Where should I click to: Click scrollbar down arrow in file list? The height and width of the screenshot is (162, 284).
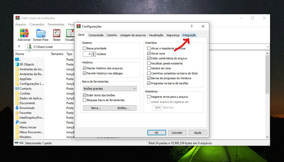pos(267,137)
